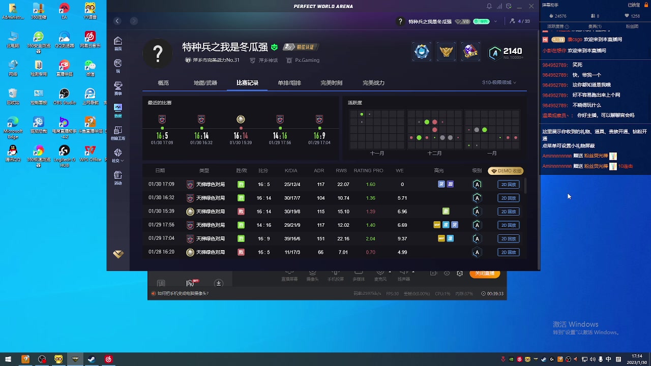Open the 首页 home sidebar icon
The image size is (651, 366).
[x=118, y=44]
